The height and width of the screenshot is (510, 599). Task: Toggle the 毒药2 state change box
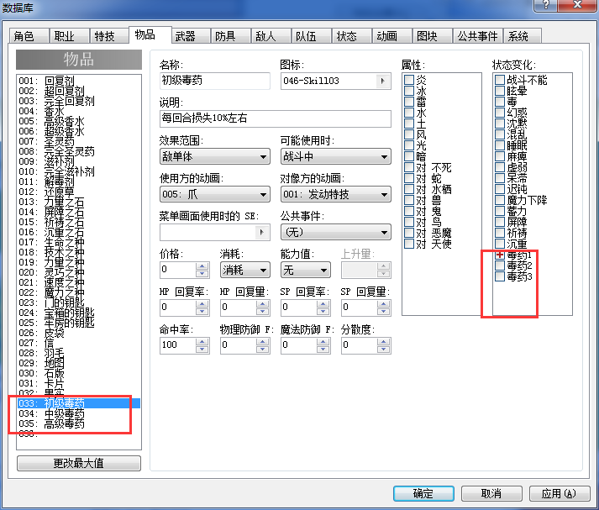500,266
